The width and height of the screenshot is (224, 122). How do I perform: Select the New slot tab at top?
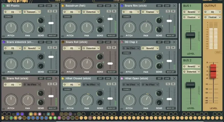tap(61, 1)
